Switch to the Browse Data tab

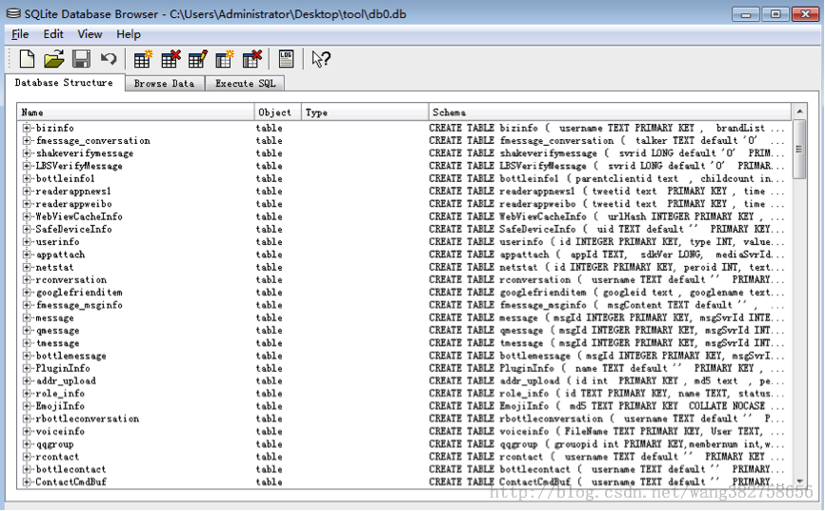click(164, 83)
